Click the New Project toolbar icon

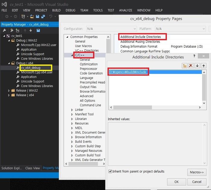(x=23, y=17)
